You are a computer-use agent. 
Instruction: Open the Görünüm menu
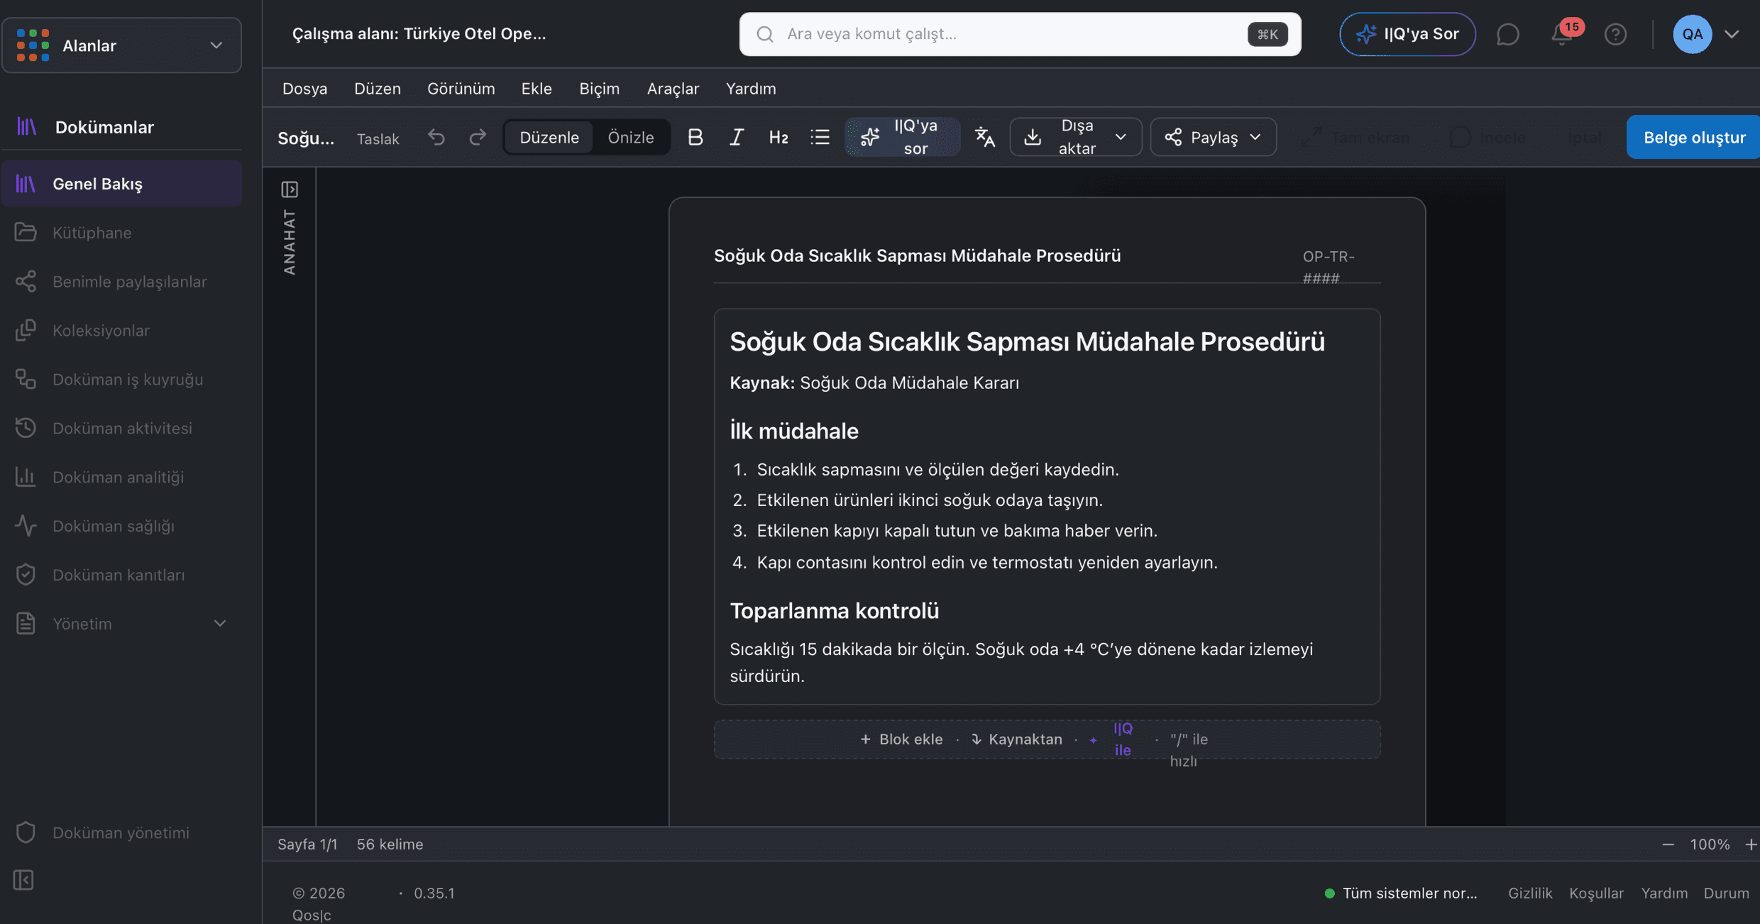tap(461, 89)
